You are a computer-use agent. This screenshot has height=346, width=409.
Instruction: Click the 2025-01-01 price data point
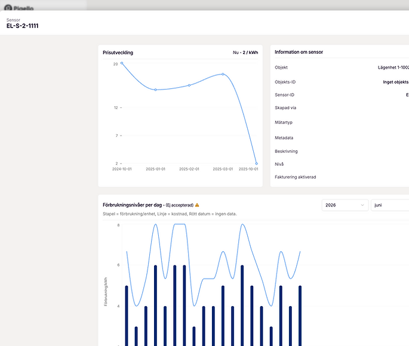[155, 89]
